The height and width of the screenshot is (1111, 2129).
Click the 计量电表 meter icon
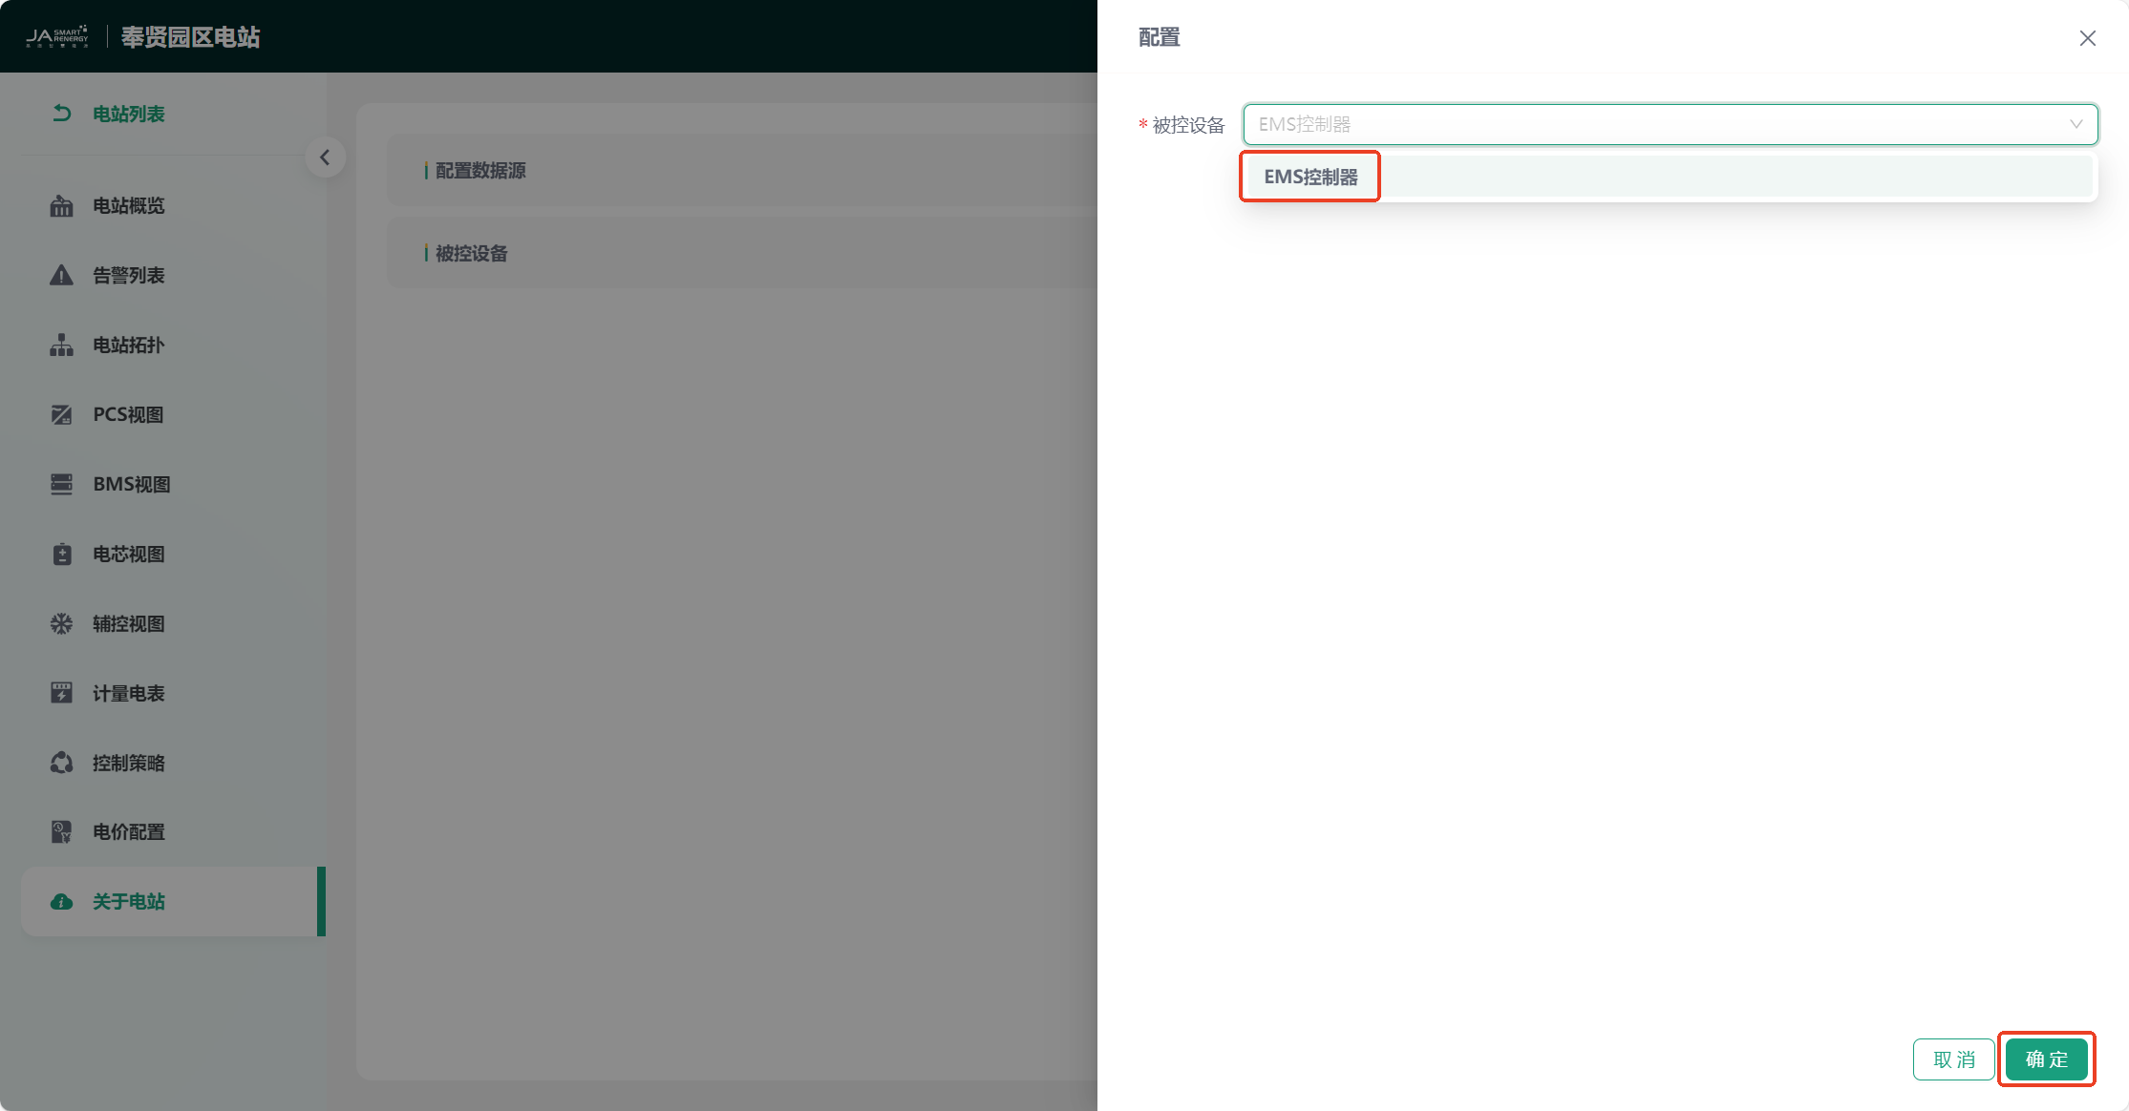tap(61, 694)
